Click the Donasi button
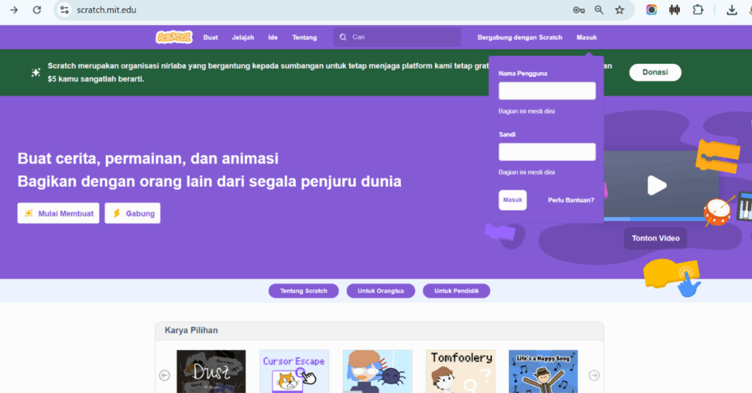The image size is (752, 393). coord(655,73)
